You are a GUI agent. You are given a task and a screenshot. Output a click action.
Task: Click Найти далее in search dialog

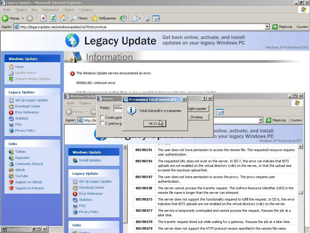pos(198,109)
